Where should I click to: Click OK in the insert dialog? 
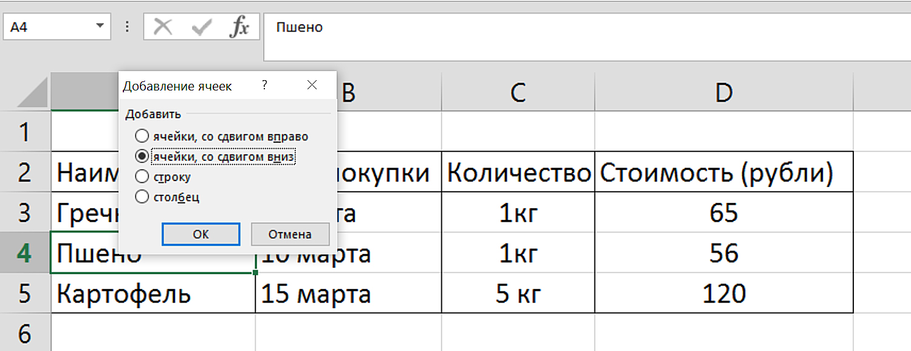tap(201, 234)
